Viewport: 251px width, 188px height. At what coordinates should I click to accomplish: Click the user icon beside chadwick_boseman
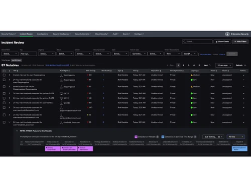[61, 122]
